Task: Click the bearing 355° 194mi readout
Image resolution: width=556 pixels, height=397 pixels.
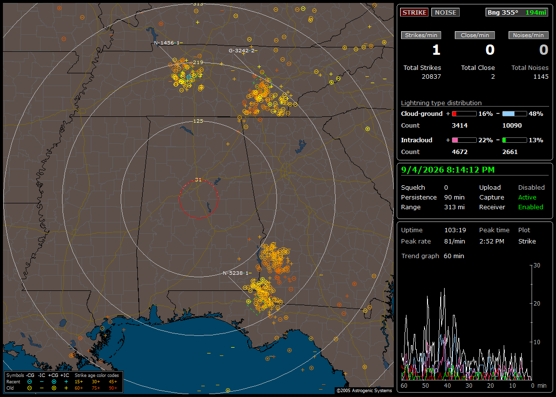Action: click(517, 12)
